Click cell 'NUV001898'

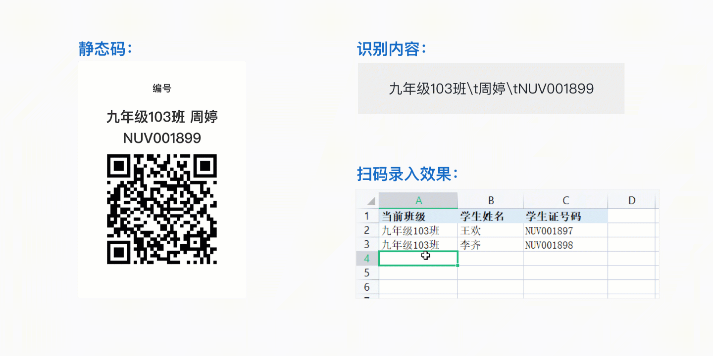(565, 244)
